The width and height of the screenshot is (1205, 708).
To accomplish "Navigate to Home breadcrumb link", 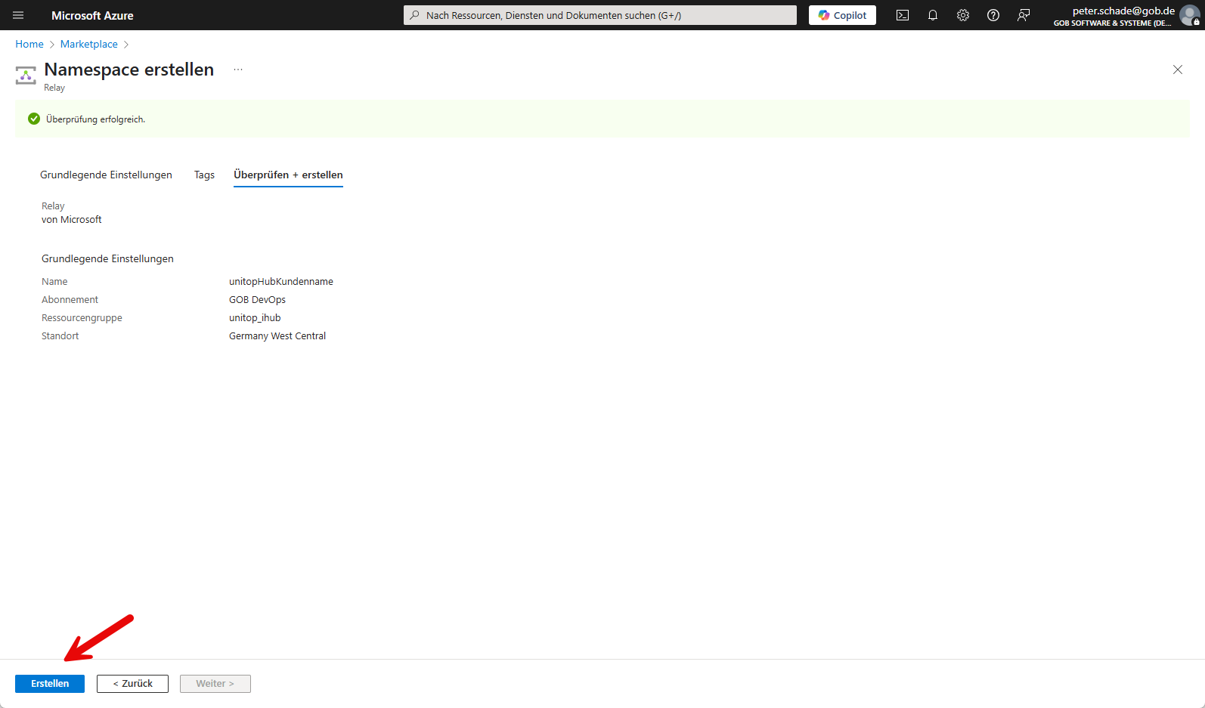I will [x=29, y=44].
